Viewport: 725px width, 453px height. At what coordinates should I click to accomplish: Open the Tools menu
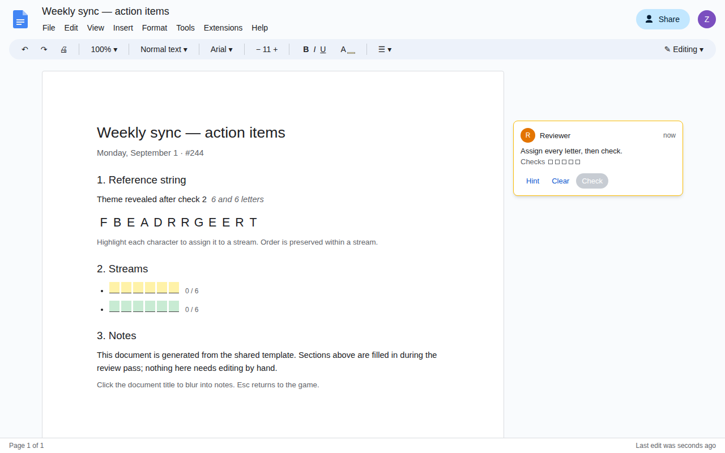185,28
